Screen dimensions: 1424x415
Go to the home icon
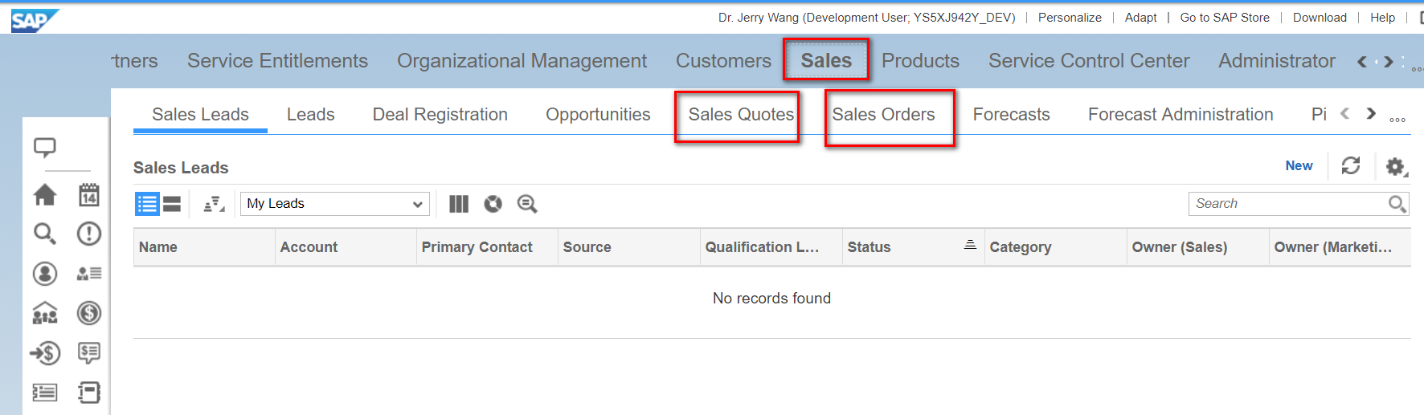point(45,194)
